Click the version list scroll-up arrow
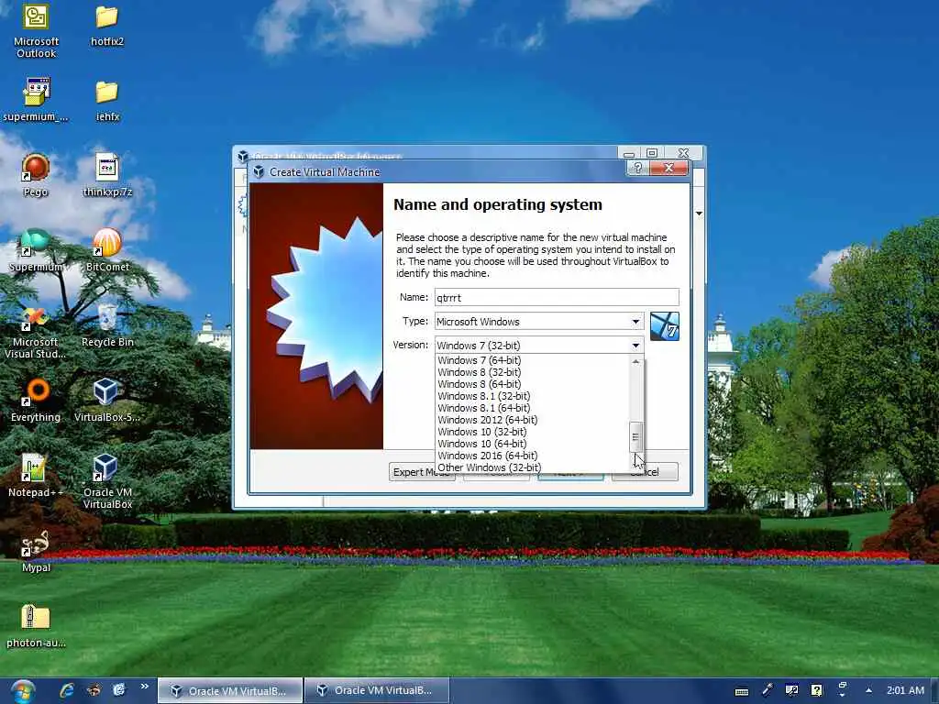This screenshot has height=704, width=939. coord(636,361)
